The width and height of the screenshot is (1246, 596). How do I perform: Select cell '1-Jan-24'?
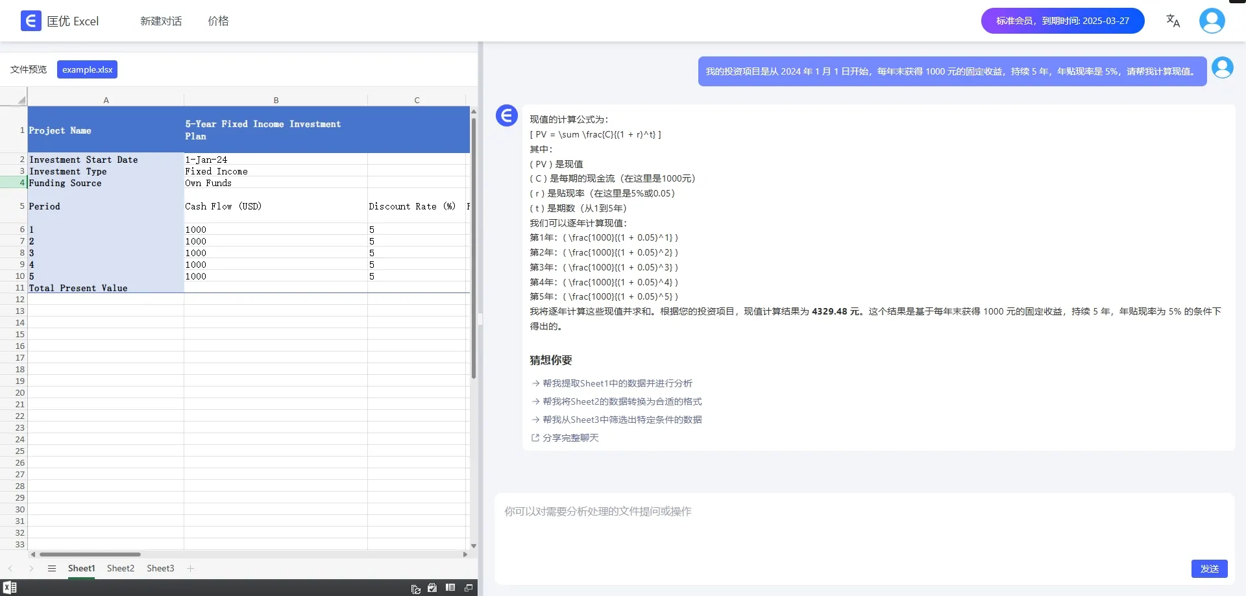pyautogui.click(x=276, y=160)
